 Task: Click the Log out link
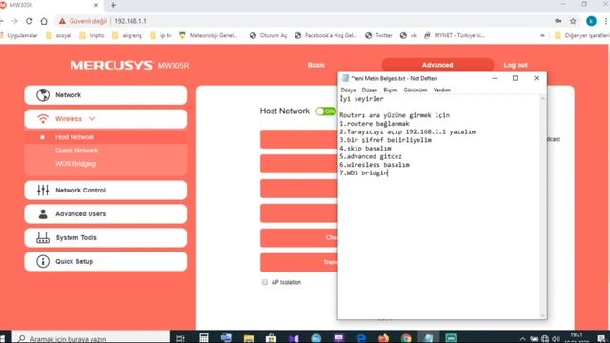[x=516, y=65]
